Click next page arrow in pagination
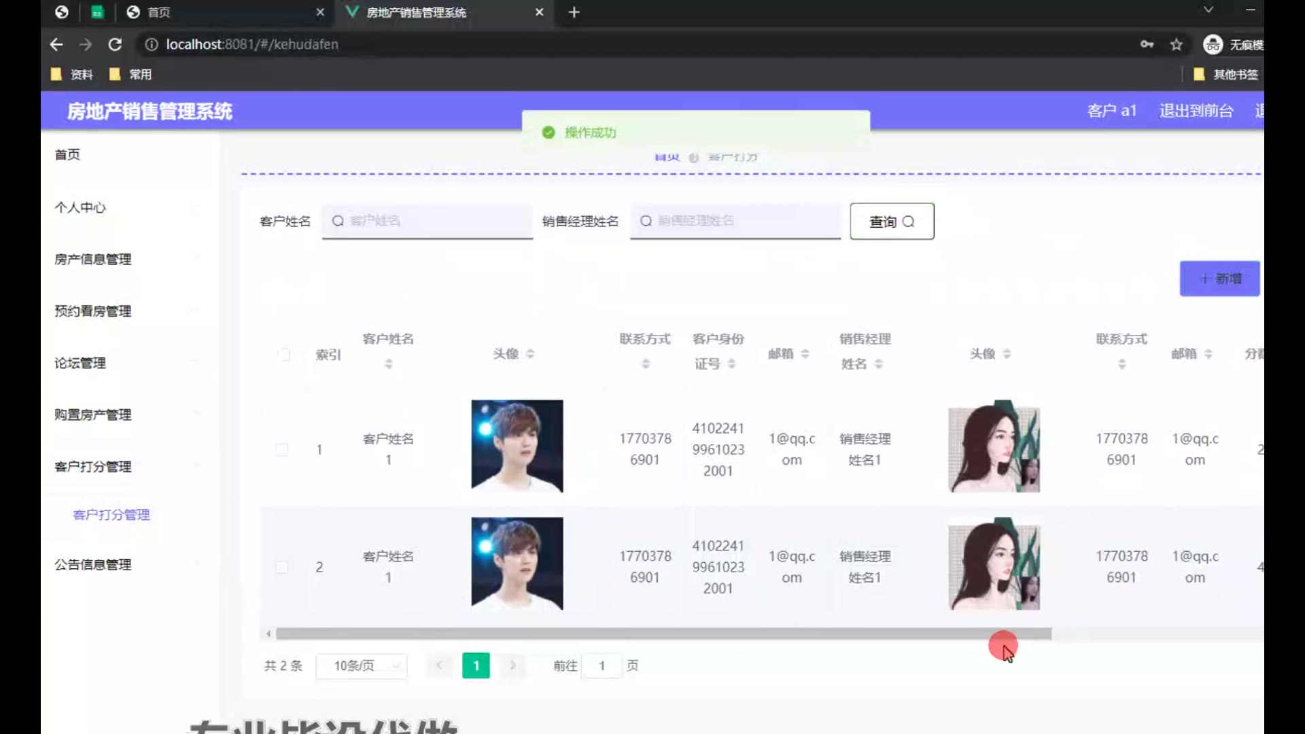 point(513,665)
